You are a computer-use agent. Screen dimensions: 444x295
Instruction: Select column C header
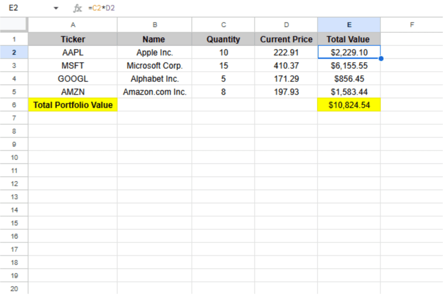pos(223,25)
